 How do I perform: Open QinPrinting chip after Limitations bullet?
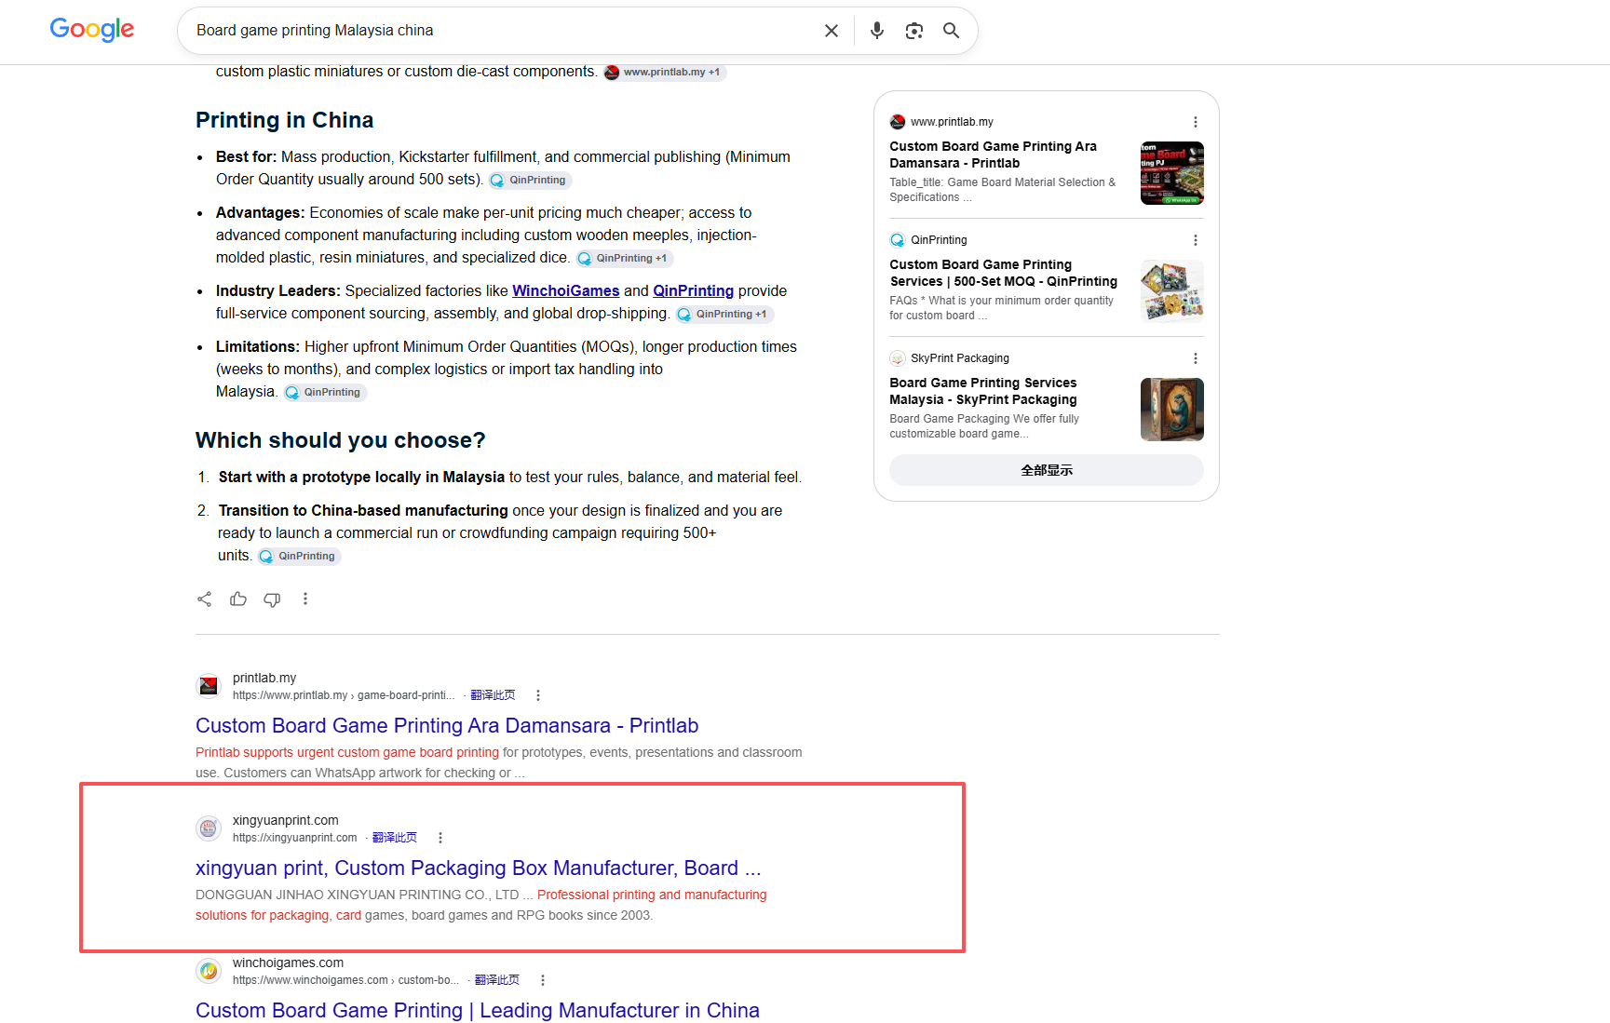324,393
